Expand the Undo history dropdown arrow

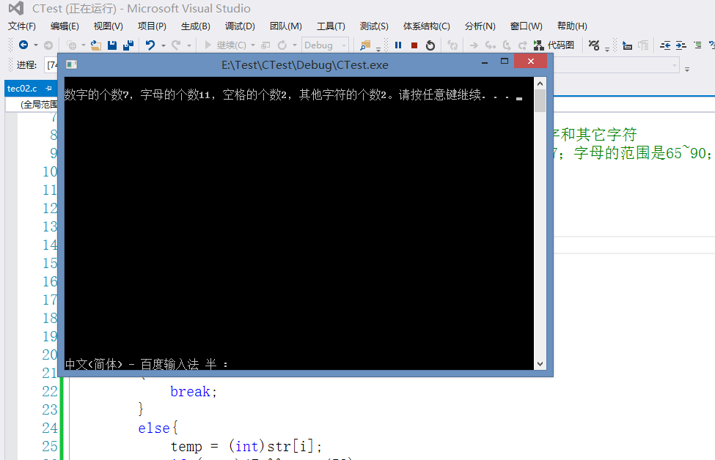coord(164,45)
